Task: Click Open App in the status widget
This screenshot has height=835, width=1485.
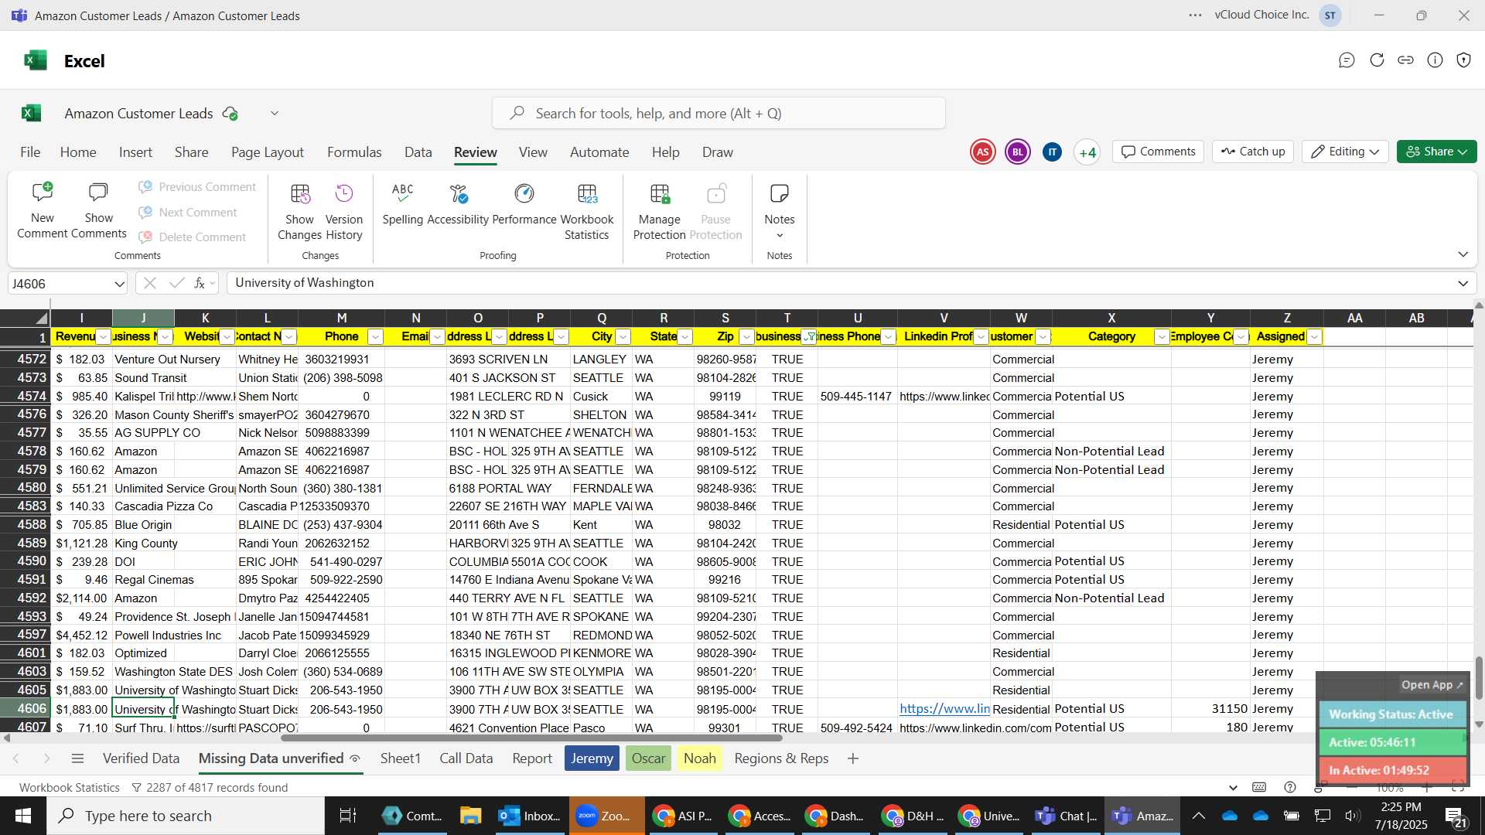Action: tap(1432, 685)
